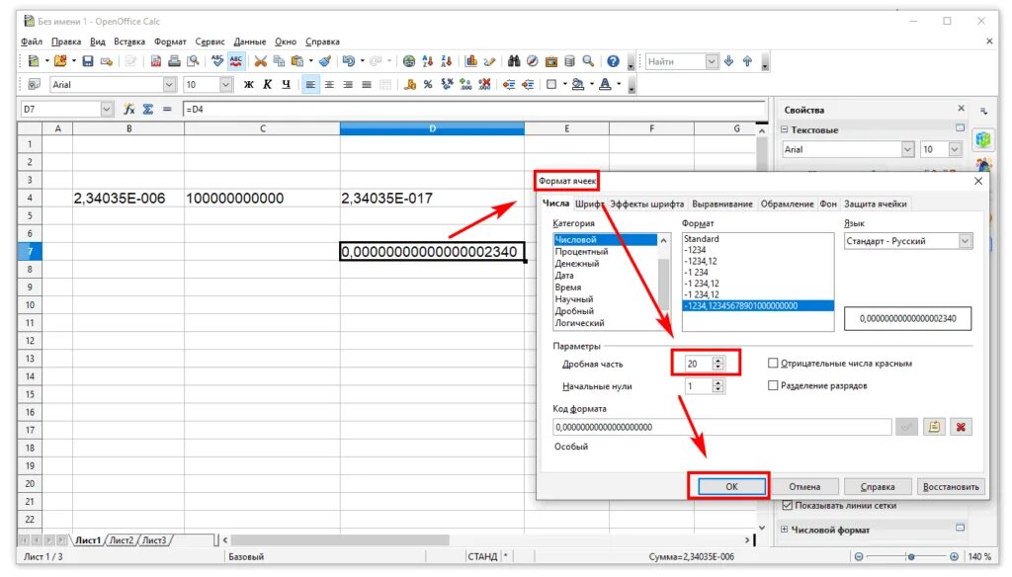Open sidebar font size dropdown
The height and width of the screenshot is (577, 1012).
956,149
